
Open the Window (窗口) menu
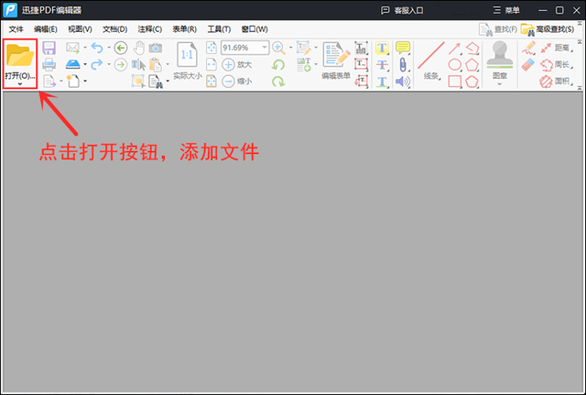pos(255,29)
